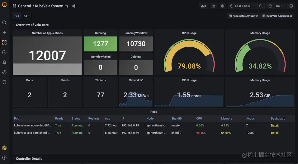Open Detail link for shard-0 pod
This screenshot has width=298, height=164.
click(x=275, y=133)
